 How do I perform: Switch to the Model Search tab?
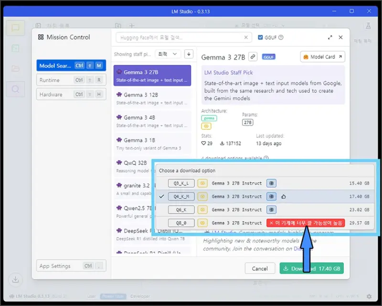coord(71,65)
